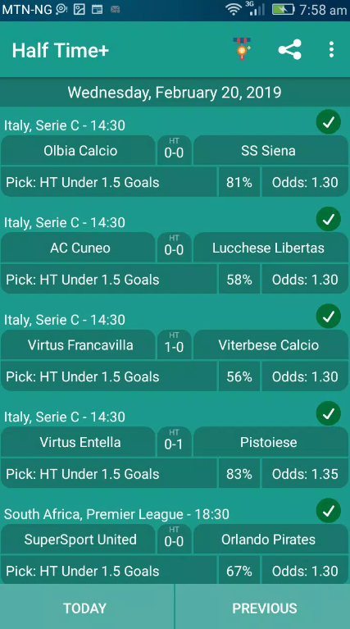This screenshot has height=629, width=350.
Task: Tap green checkmark for Virtus Francavilla match
Action: (x=329, y=317)
